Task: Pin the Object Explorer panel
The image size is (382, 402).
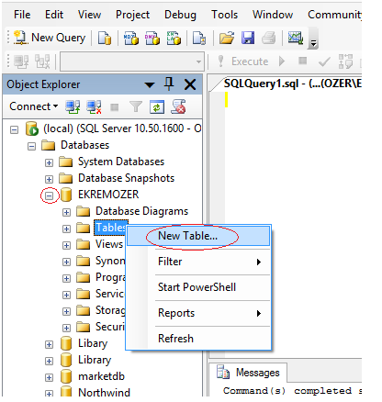Action: pyautogui.click(x=169, y=84)
